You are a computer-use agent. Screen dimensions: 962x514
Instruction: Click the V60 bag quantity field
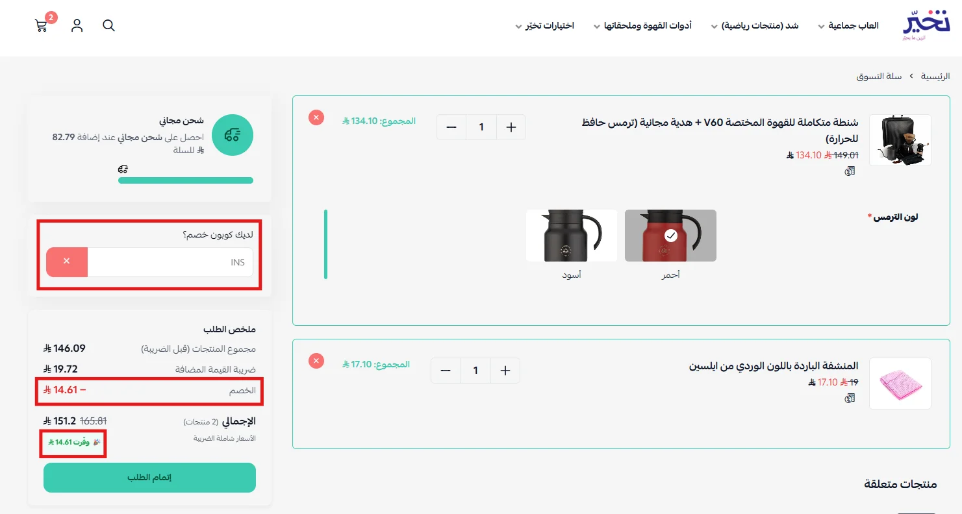click(x=481, y=127)
